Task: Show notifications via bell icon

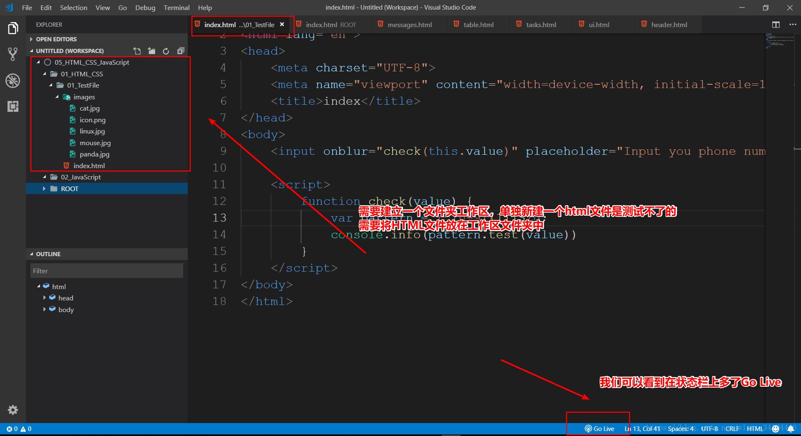Action: [791, 428]
